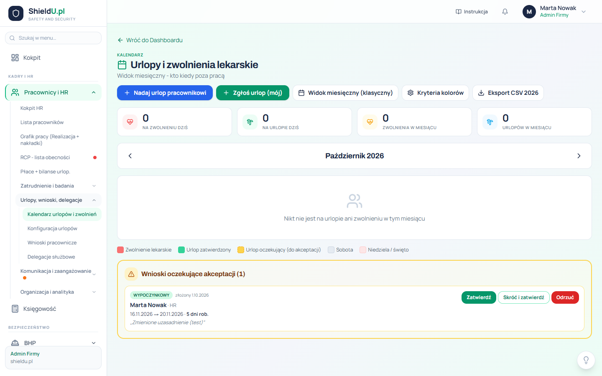This screenshot has width=602, height=376.
Task: Go to next month arrow
Action: pos(579,156)
